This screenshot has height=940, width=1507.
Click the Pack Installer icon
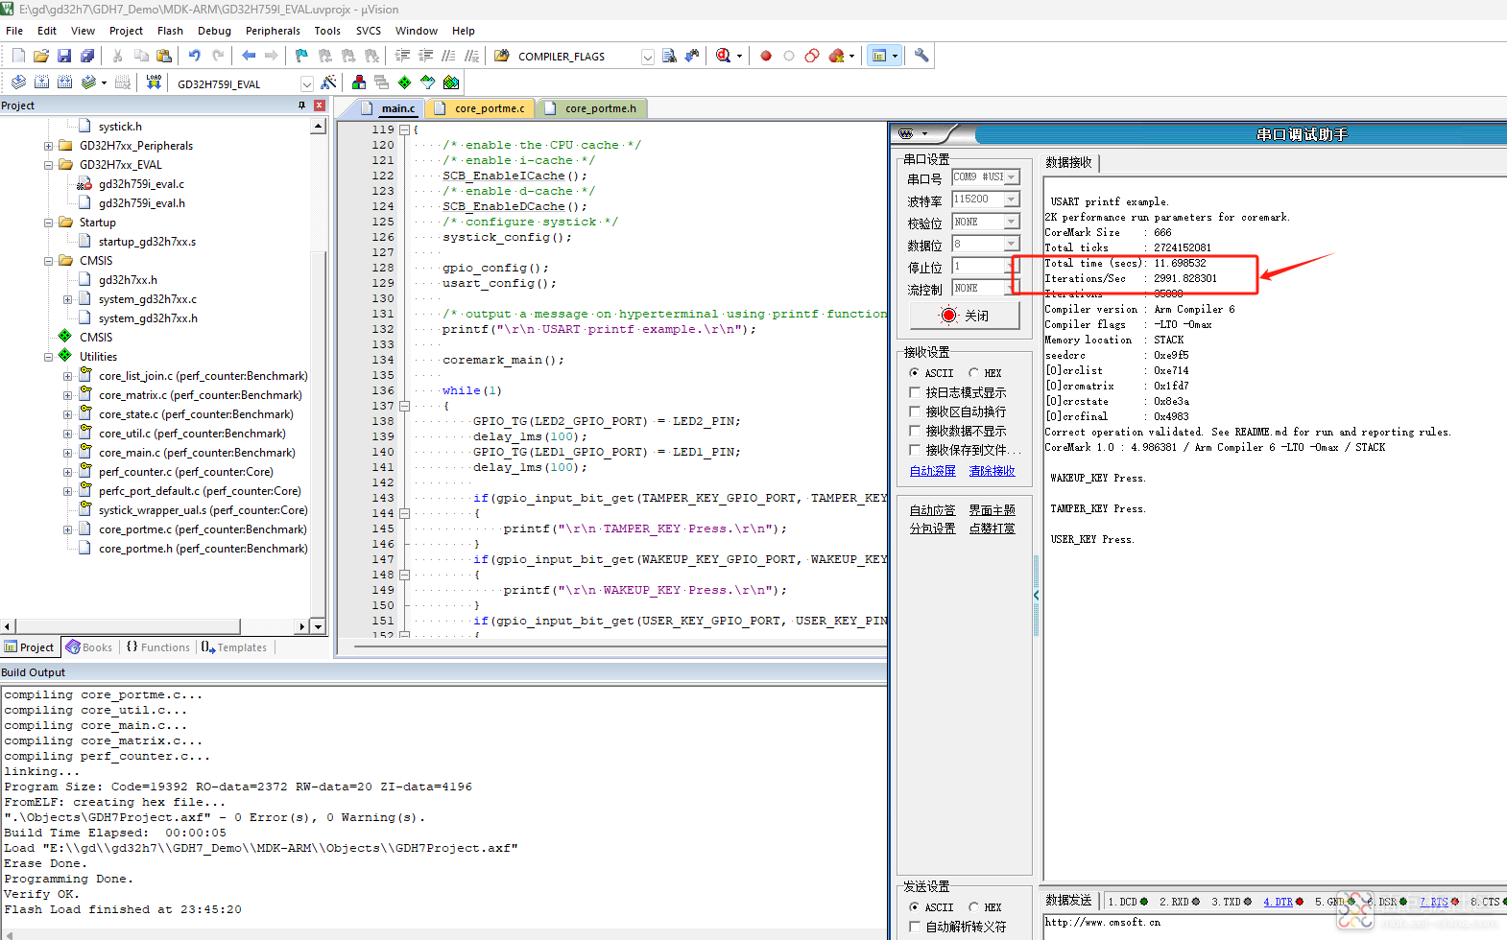451,82
